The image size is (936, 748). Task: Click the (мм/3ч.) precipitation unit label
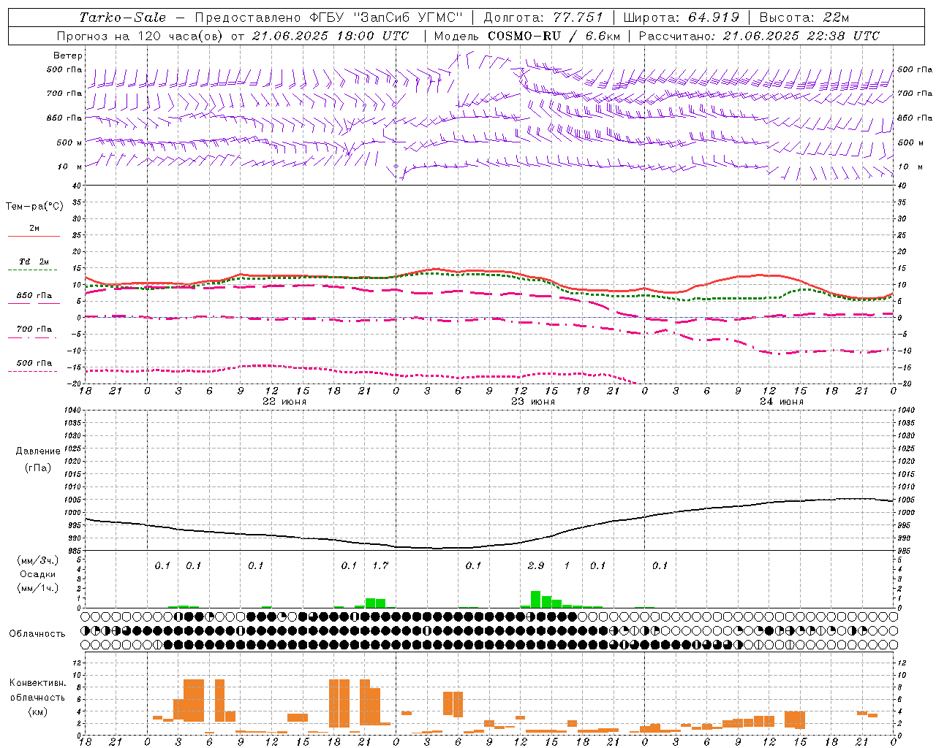pos(38,561)
